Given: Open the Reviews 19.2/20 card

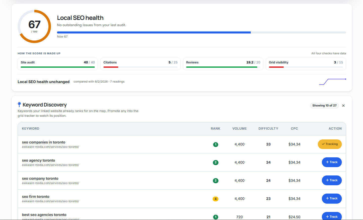Looking at the screenshot, I should point(223,64).
